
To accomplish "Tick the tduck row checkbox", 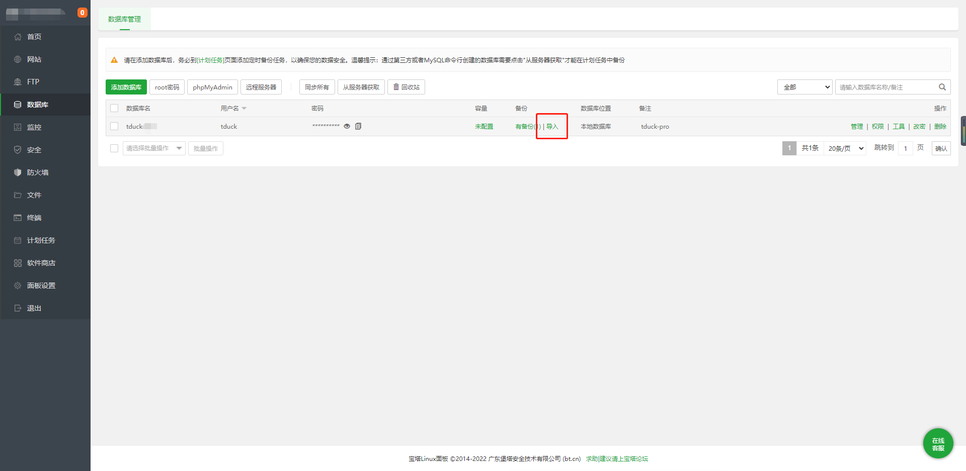I will (x=114, y=126).
